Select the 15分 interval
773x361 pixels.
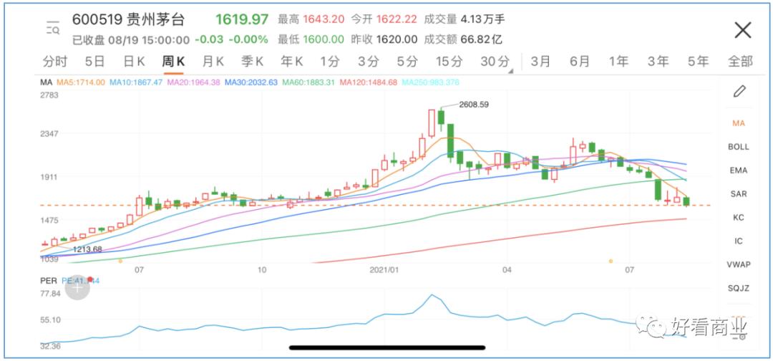pyautogui.click(x=449, y=61)
